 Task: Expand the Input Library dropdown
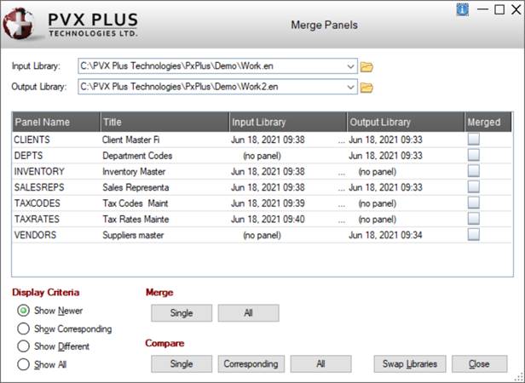coord(351,66)
